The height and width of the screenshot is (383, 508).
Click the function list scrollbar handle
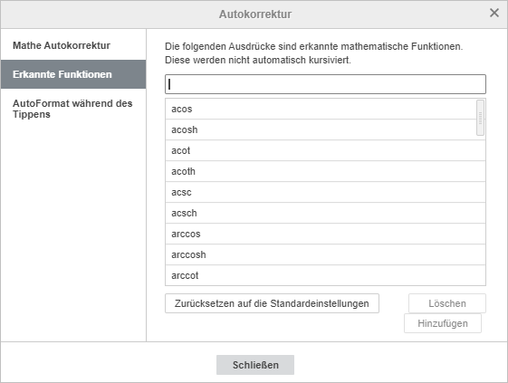pos(480,118)
